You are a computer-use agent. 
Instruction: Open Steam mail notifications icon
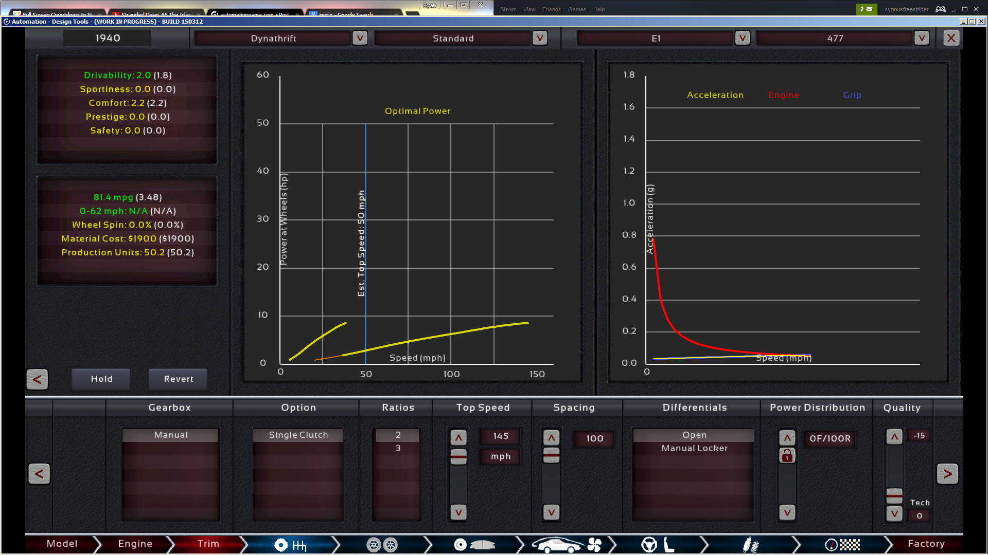[x=866, y=9]
